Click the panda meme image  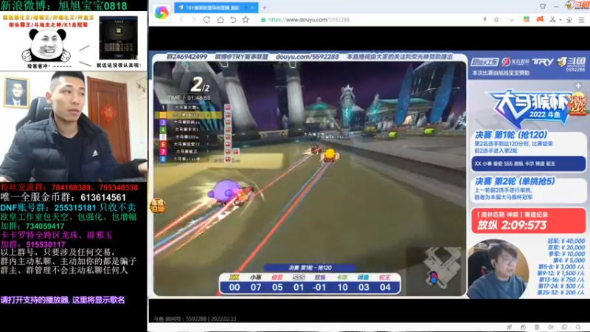click(46, 46)
